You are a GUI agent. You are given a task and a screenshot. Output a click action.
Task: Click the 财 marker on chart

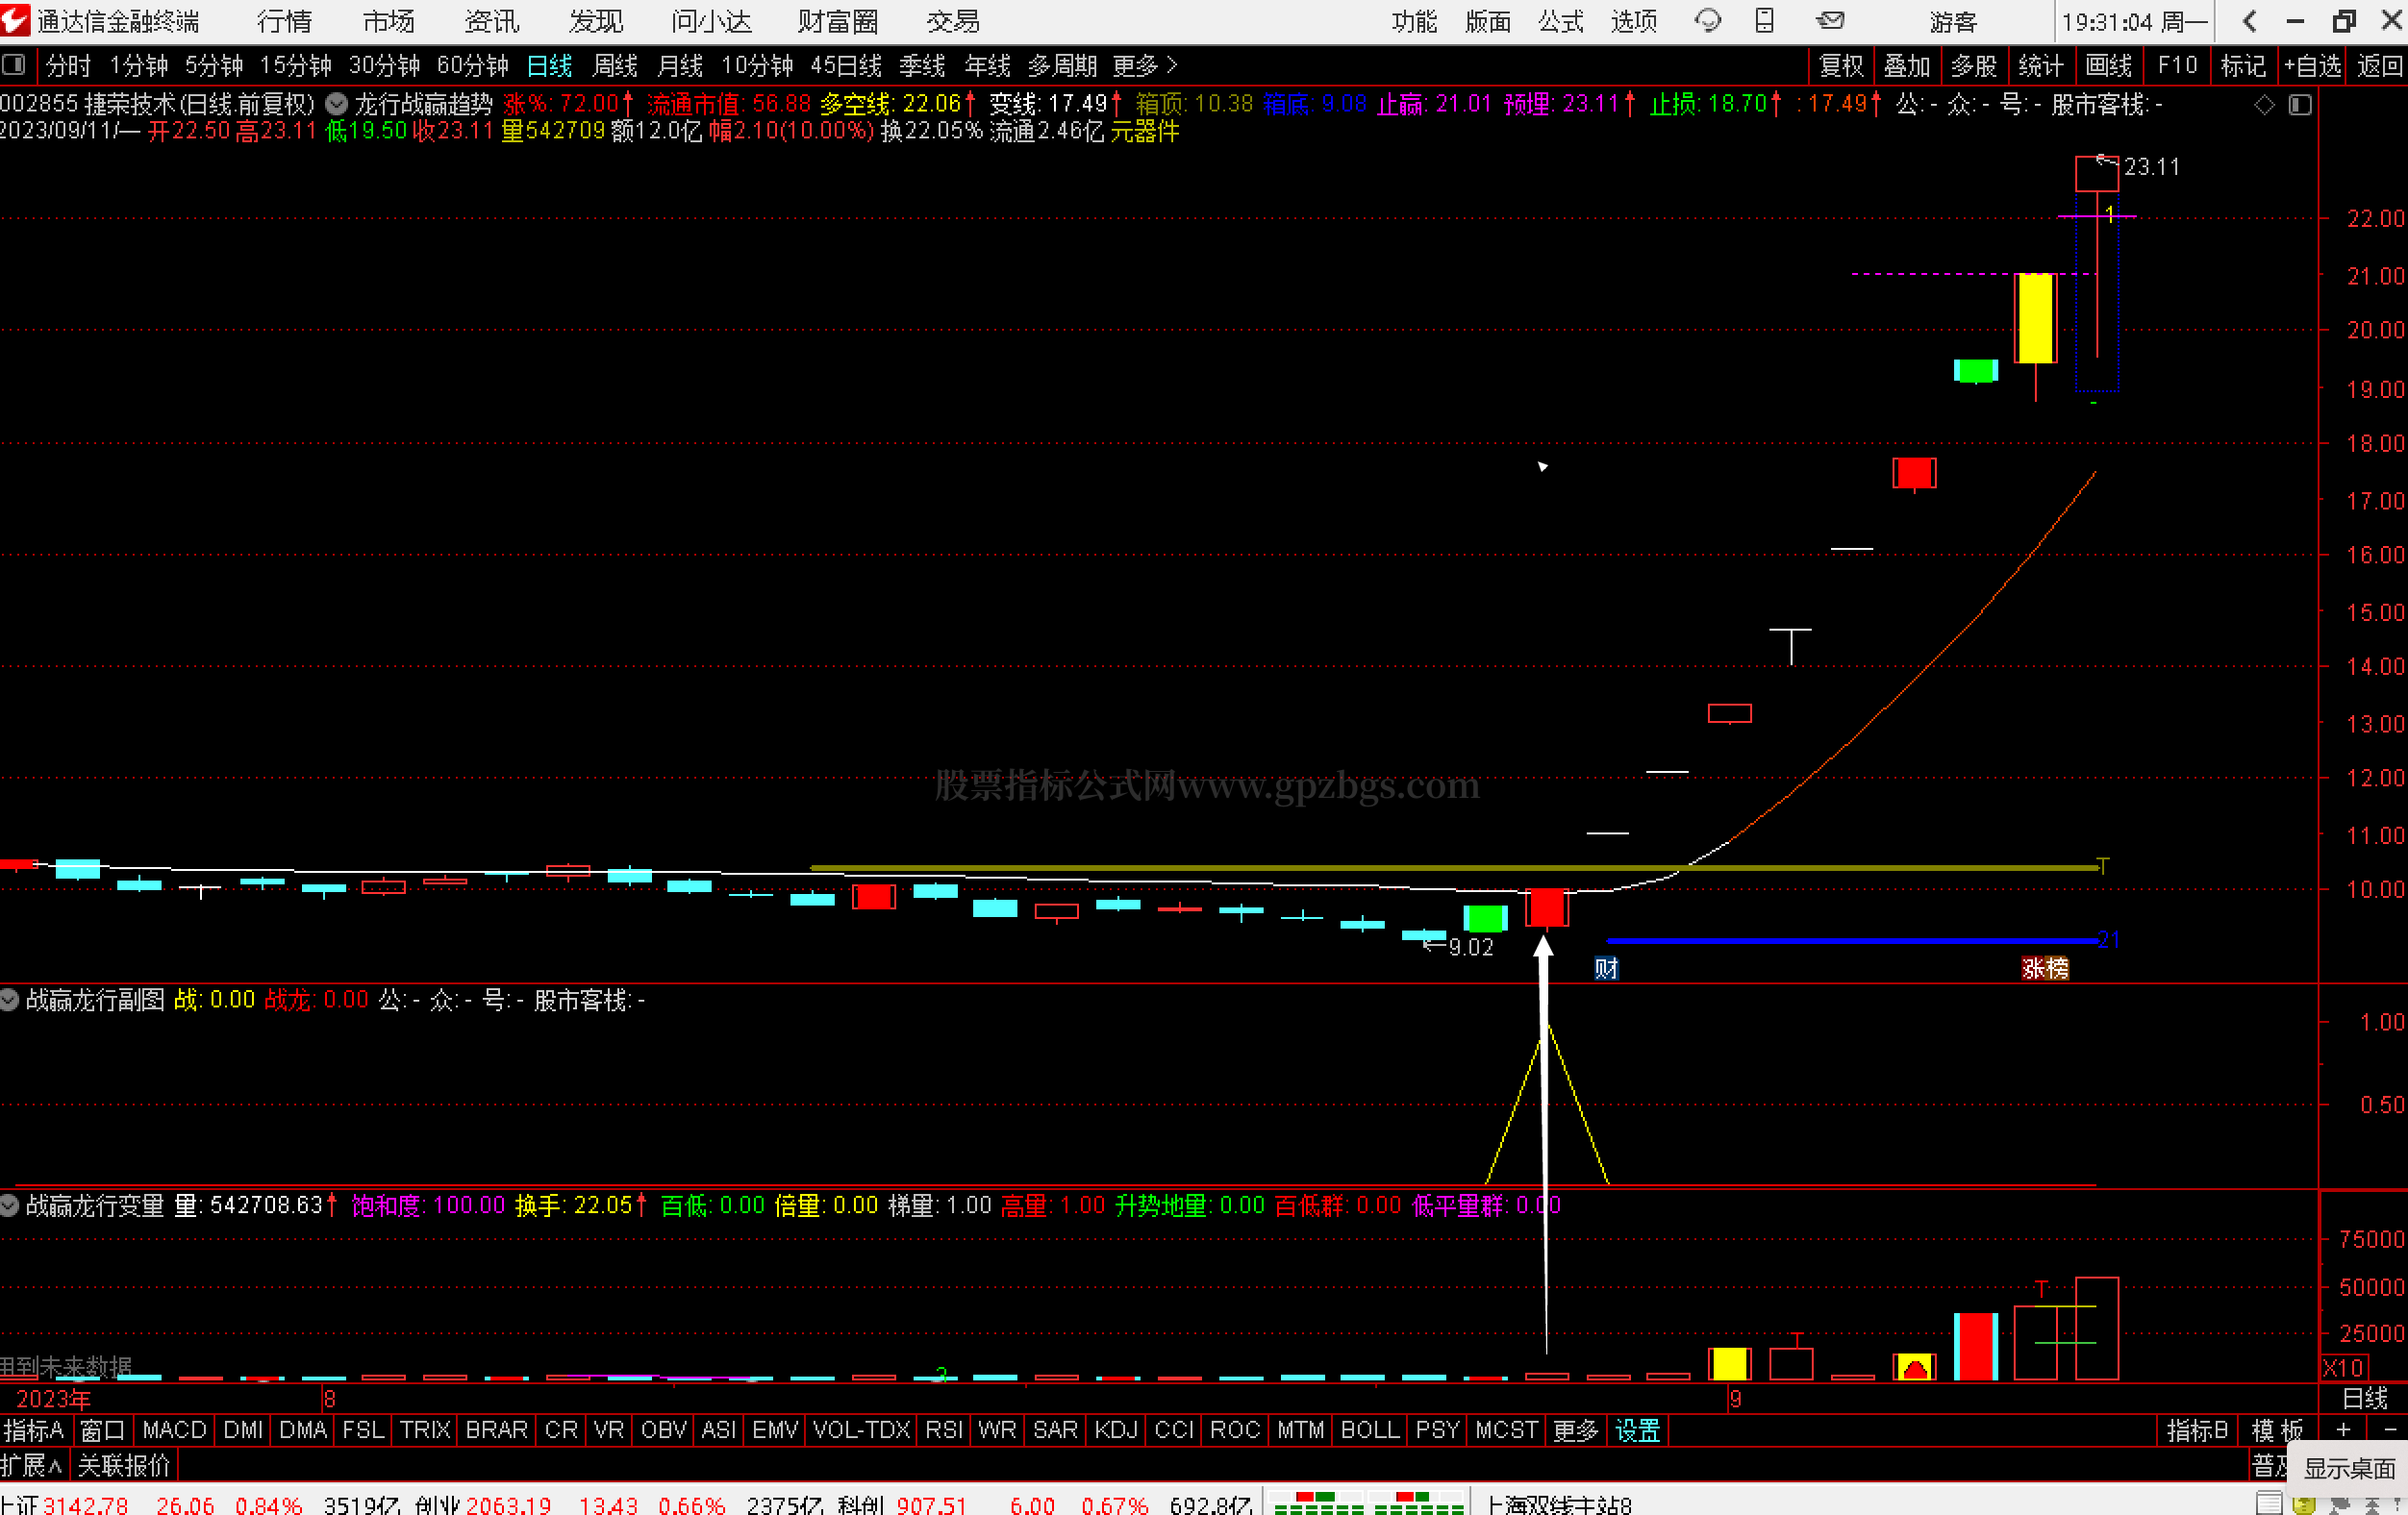point(1606,967)
